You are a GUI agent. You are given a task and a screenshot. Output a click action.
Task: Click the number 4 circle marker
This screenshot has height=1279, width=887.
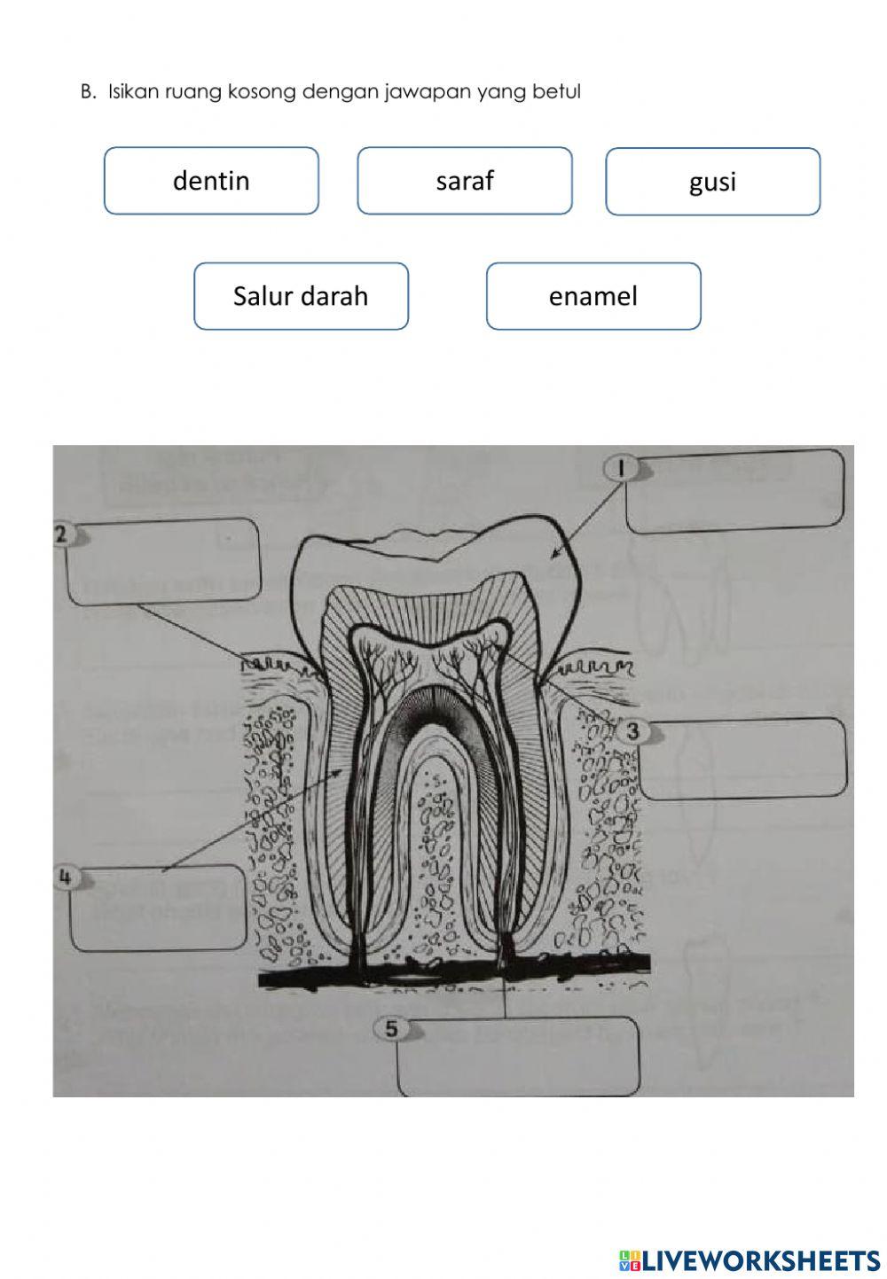tap(67, 877)
